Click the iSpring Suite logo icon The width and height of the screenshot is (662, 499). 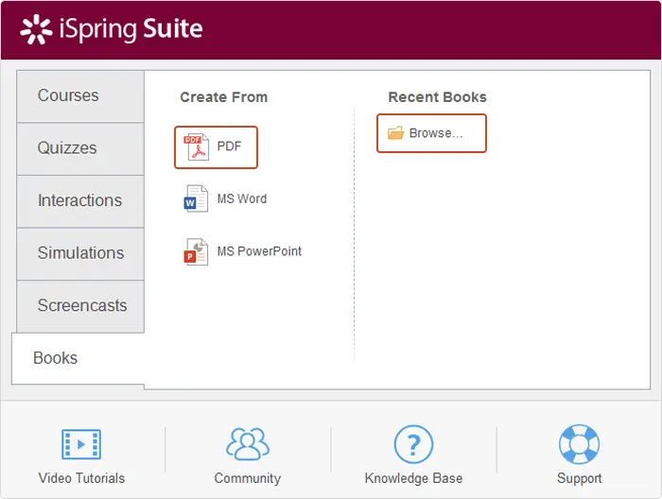[x=36, y=29]
